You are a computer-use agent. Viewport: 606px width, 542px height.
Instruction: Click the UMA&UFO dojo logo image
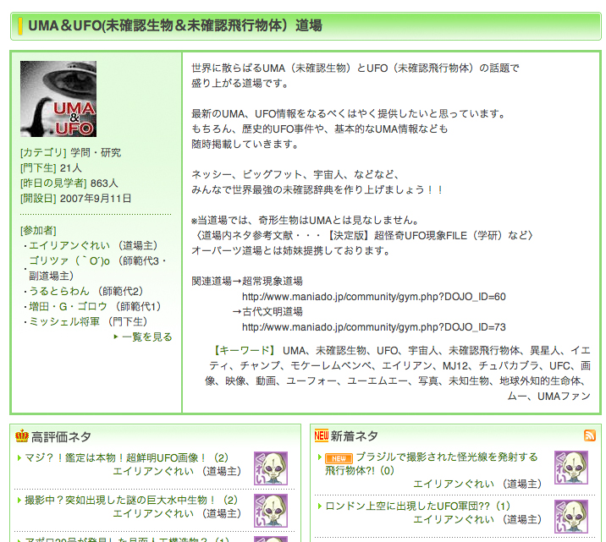click(58, 99)
